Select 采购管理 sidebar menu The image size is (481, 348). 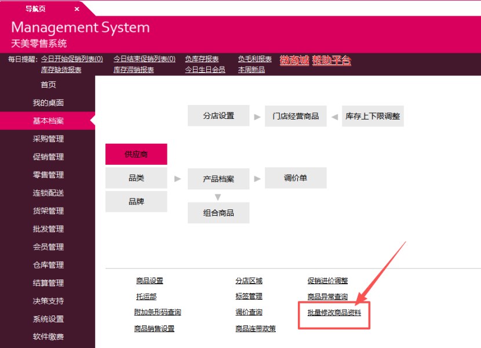(x=48, y=139)
